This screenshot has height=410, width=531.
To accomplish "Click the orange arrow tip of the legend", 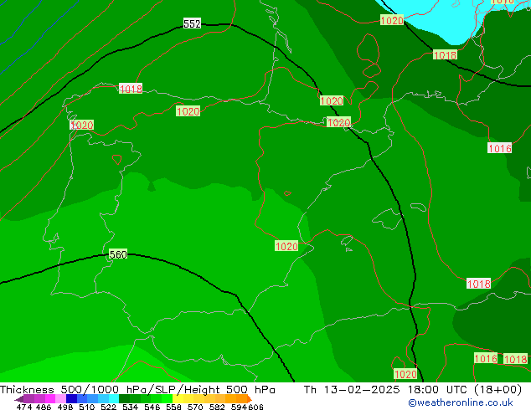I will point(250,399).
